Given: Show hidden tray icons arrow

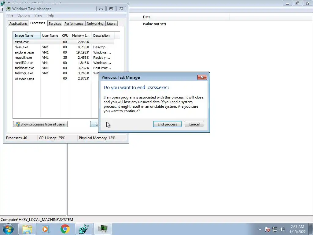Looking at the screenshot, I should click(260, 229).
